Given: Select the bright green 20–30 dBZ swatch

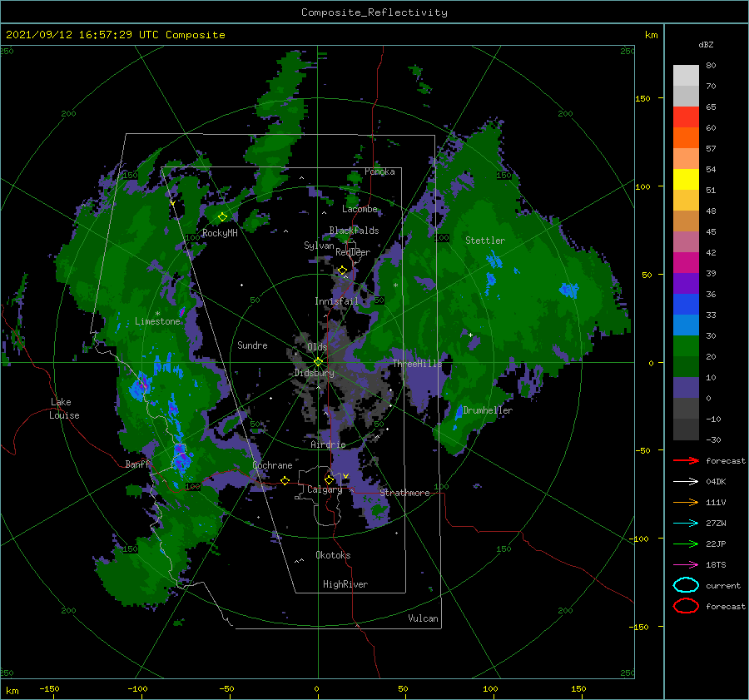Looking at the screenshot, I should click(x=686, y=346).
